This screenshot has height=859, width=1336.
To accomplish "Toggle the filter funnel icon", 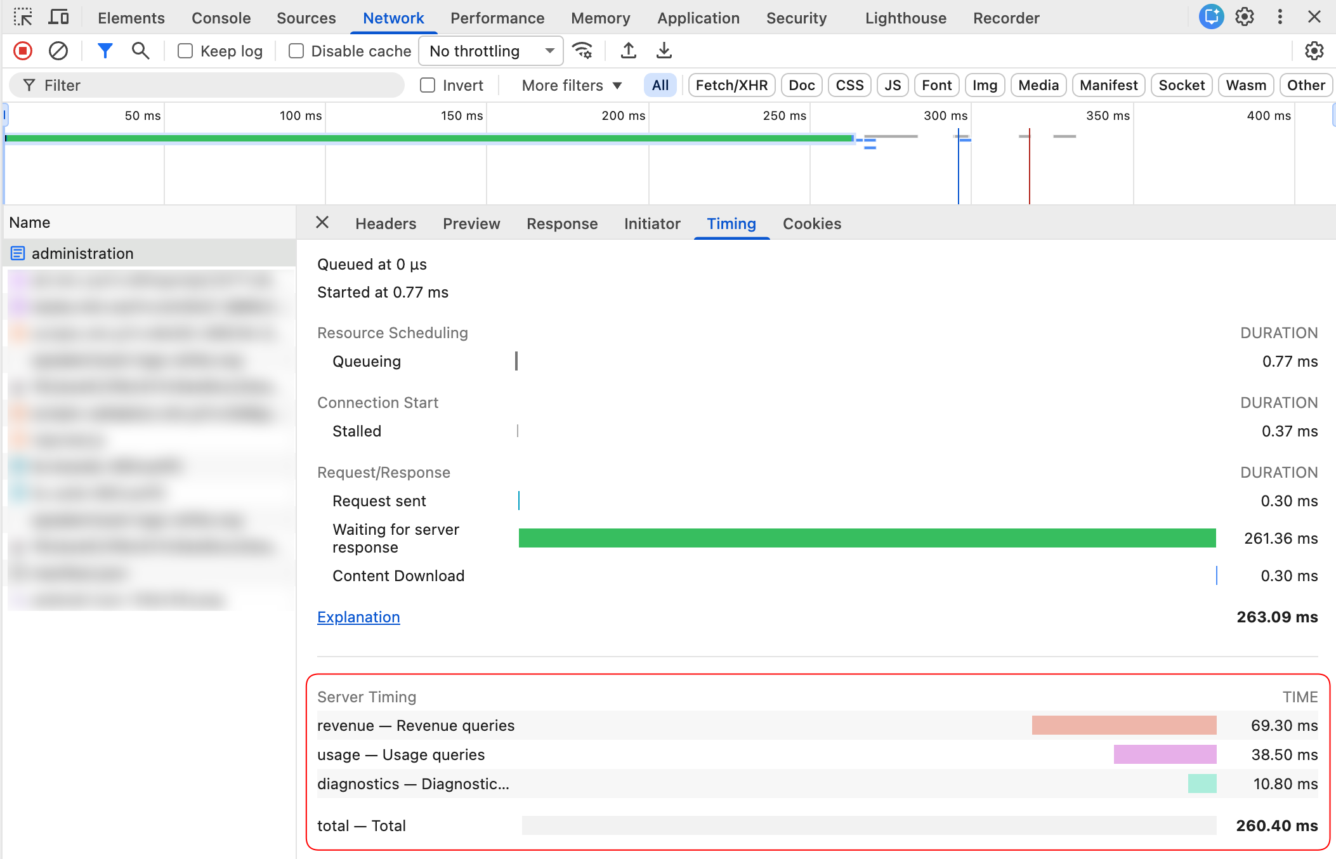I will (x=105, y=51).
